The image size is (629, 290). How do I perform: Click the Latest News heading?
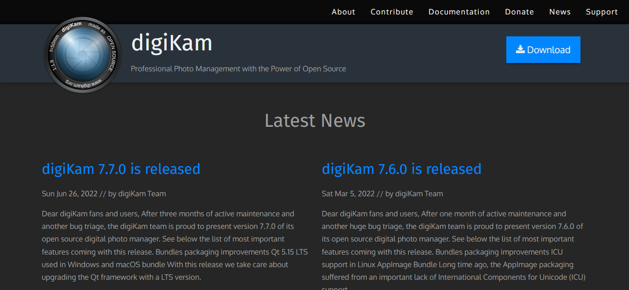(x=315, y=121)
